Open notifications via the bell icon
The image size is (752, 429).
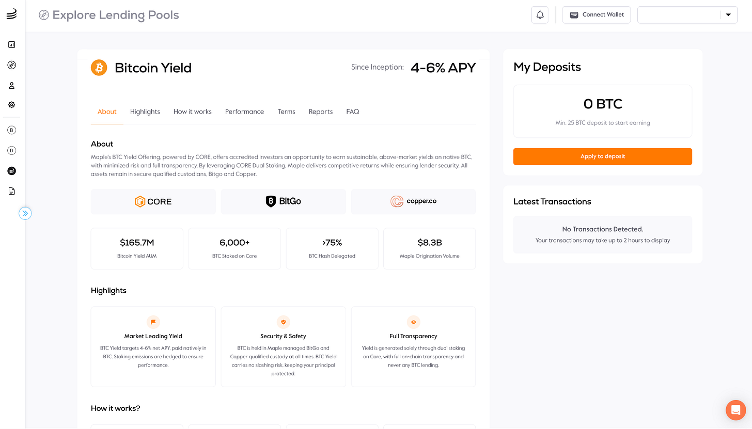(x=540, y=14)
